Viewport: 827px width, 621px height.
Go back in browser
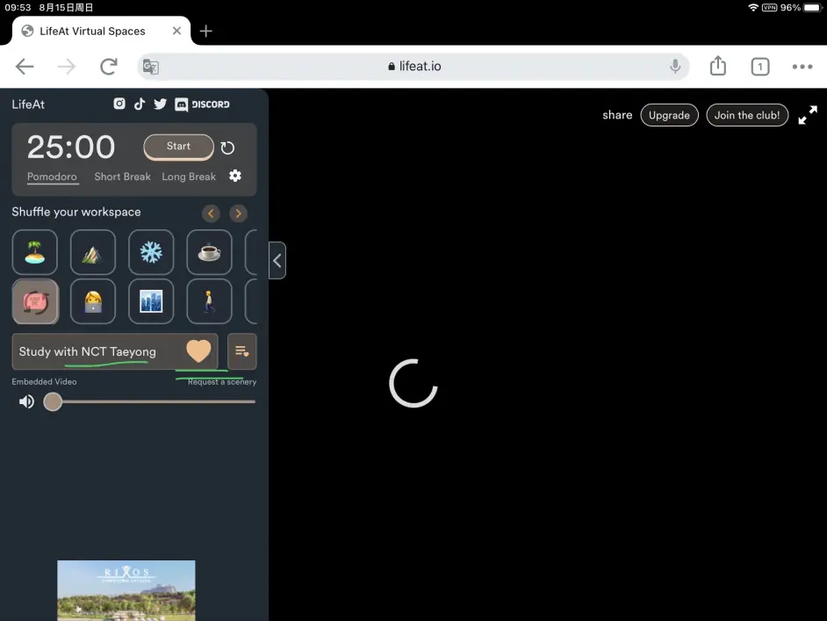pos(25,67)
